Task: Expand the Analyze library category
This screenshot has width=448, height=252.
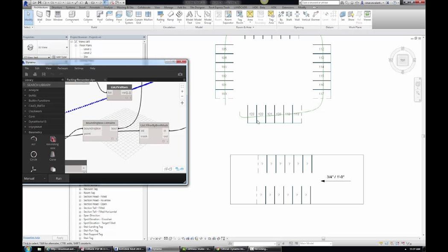Action: pos(33,90)
